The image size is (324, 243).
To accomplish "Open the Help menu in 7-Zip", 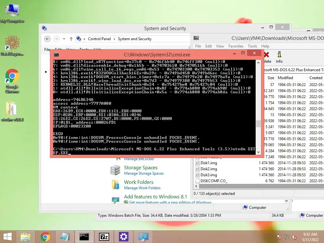I will (265, 46).
